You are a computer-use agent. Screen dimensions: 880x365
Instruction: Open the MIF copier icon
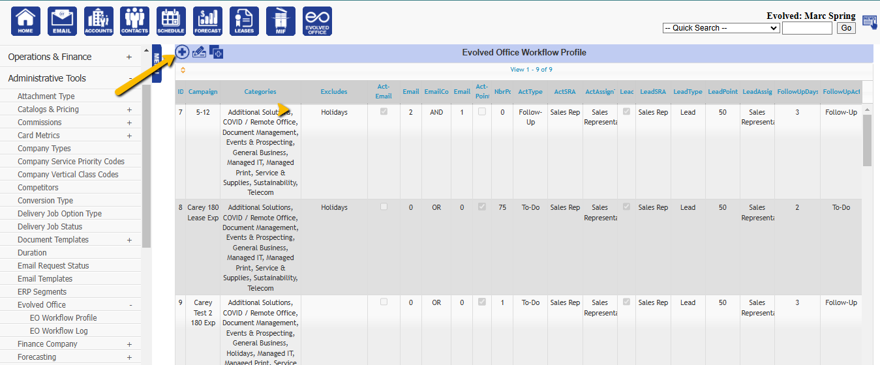281,21
